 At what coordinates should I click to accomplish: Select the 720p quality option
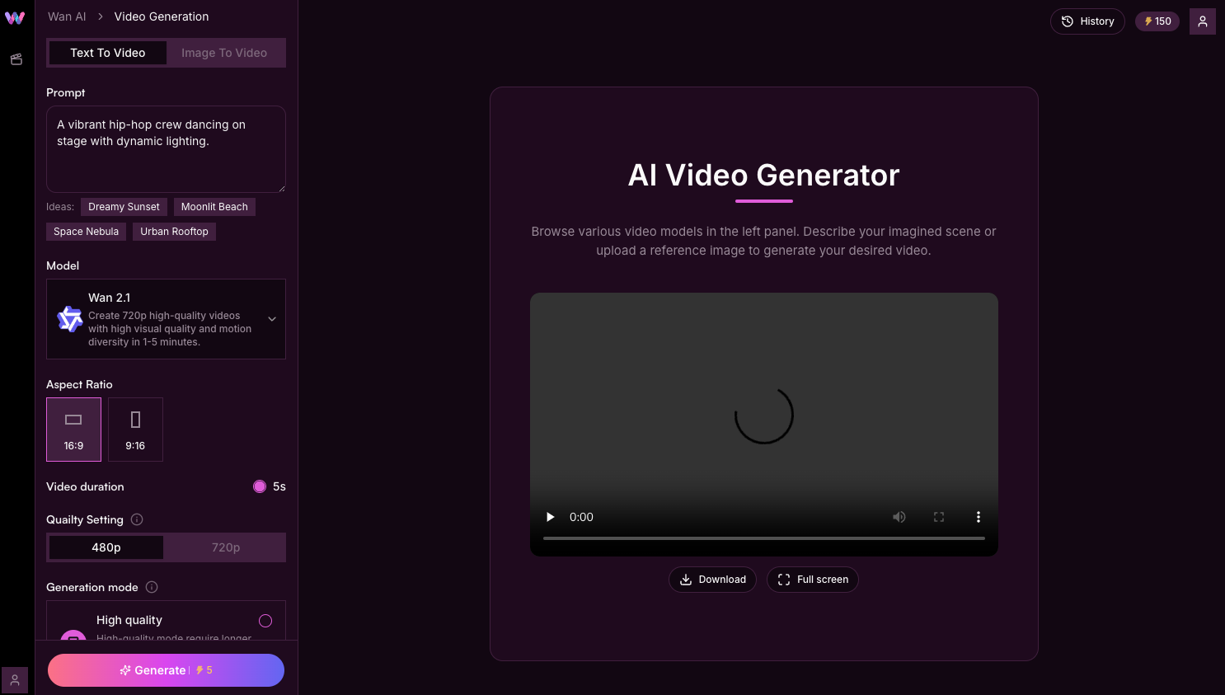(x=226, y=547)
